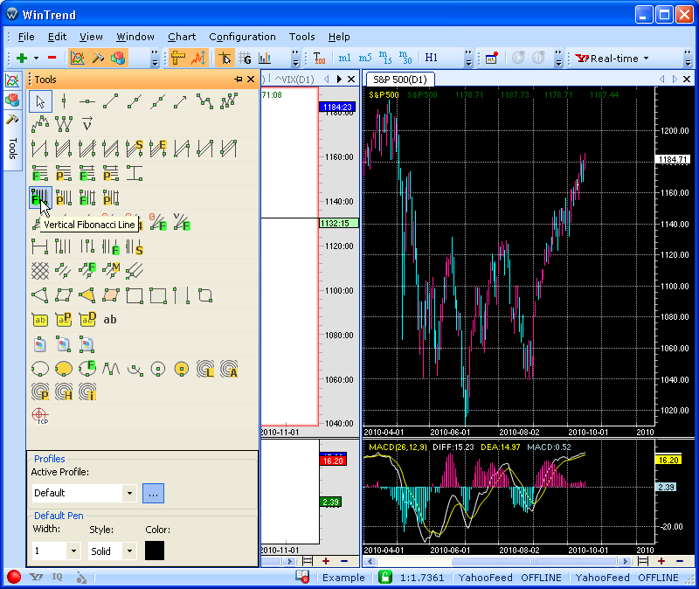
Task: Pick the large W pattern tool
Action: (64, 124)
